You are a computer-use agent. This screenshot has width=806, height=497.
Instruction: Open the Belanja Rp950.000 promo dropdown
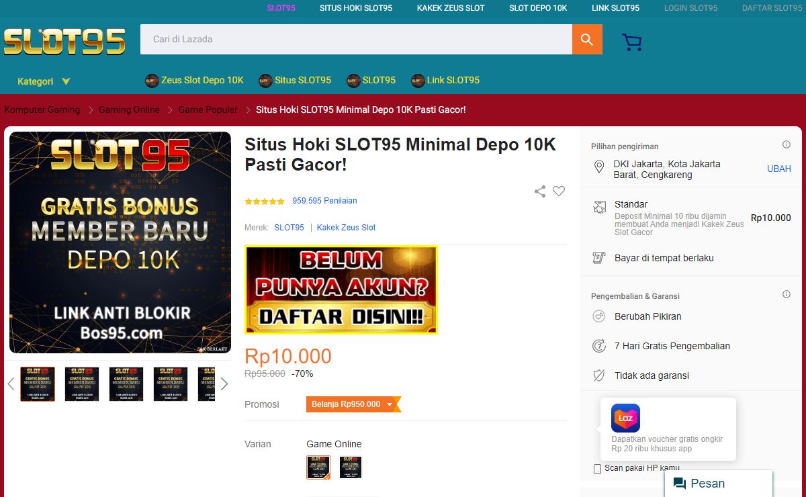point(353,404)
